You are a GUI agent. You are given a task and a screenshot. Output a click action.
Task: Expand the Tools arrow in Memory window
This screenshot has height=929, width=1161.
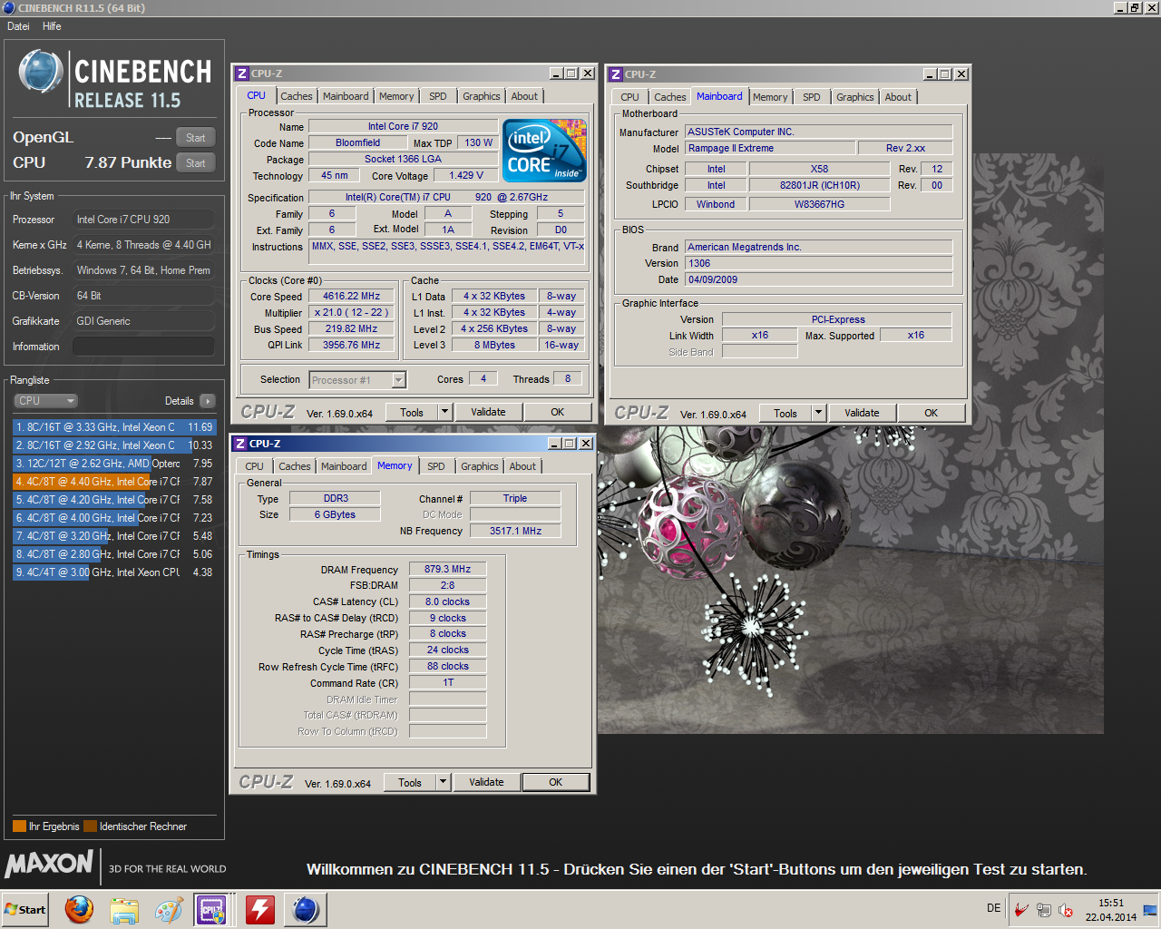(x=443, y=782)
